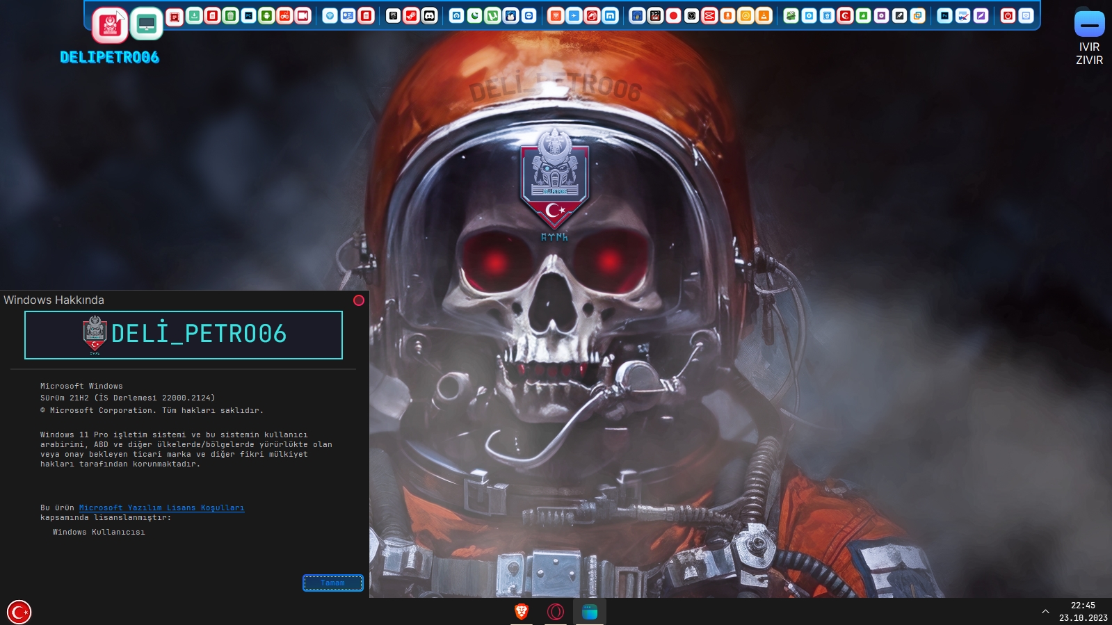Launch Steam from the dock
The width and height of the screenshot is (1112, 625).
pos(411,15)
